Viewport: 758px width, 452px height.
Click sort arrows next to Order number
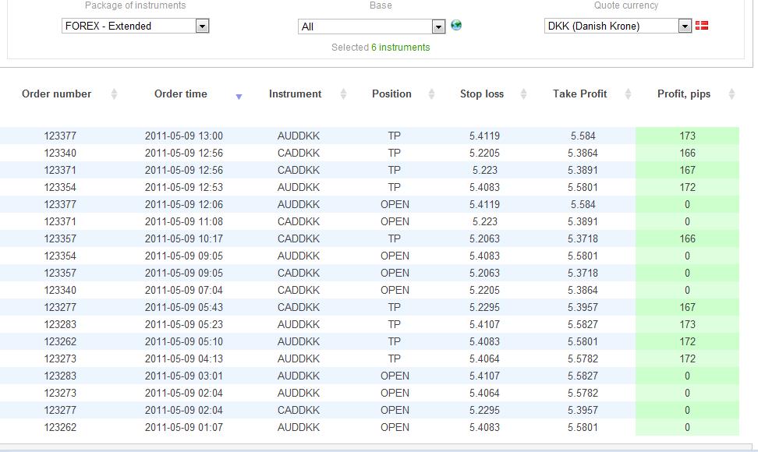(114, 94)
